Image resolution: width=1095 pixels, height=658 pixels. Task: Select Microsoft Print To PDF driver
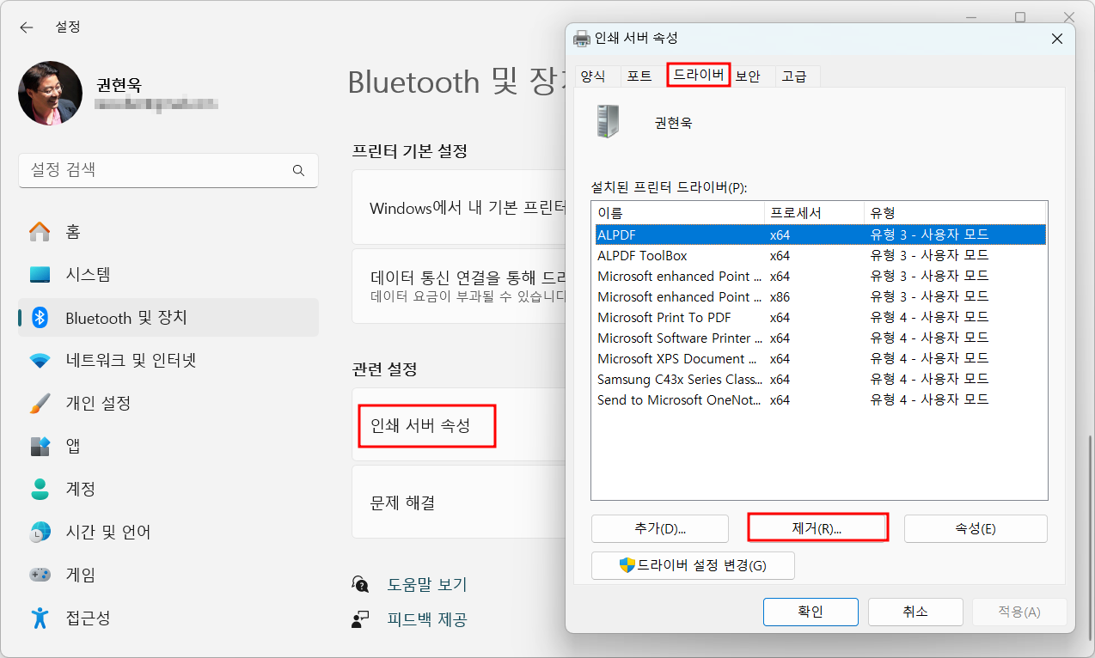[x=819, y=317]
